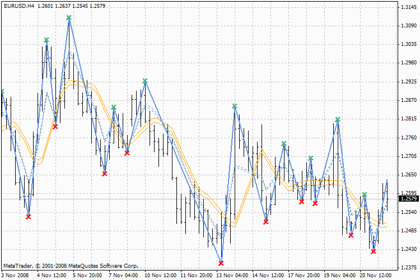Click the MetaQuotes Software Corp. copyright text
Image resolution: width=420 pixels, height=280 pixels.
pyautogui.click(x=70, y=265)
